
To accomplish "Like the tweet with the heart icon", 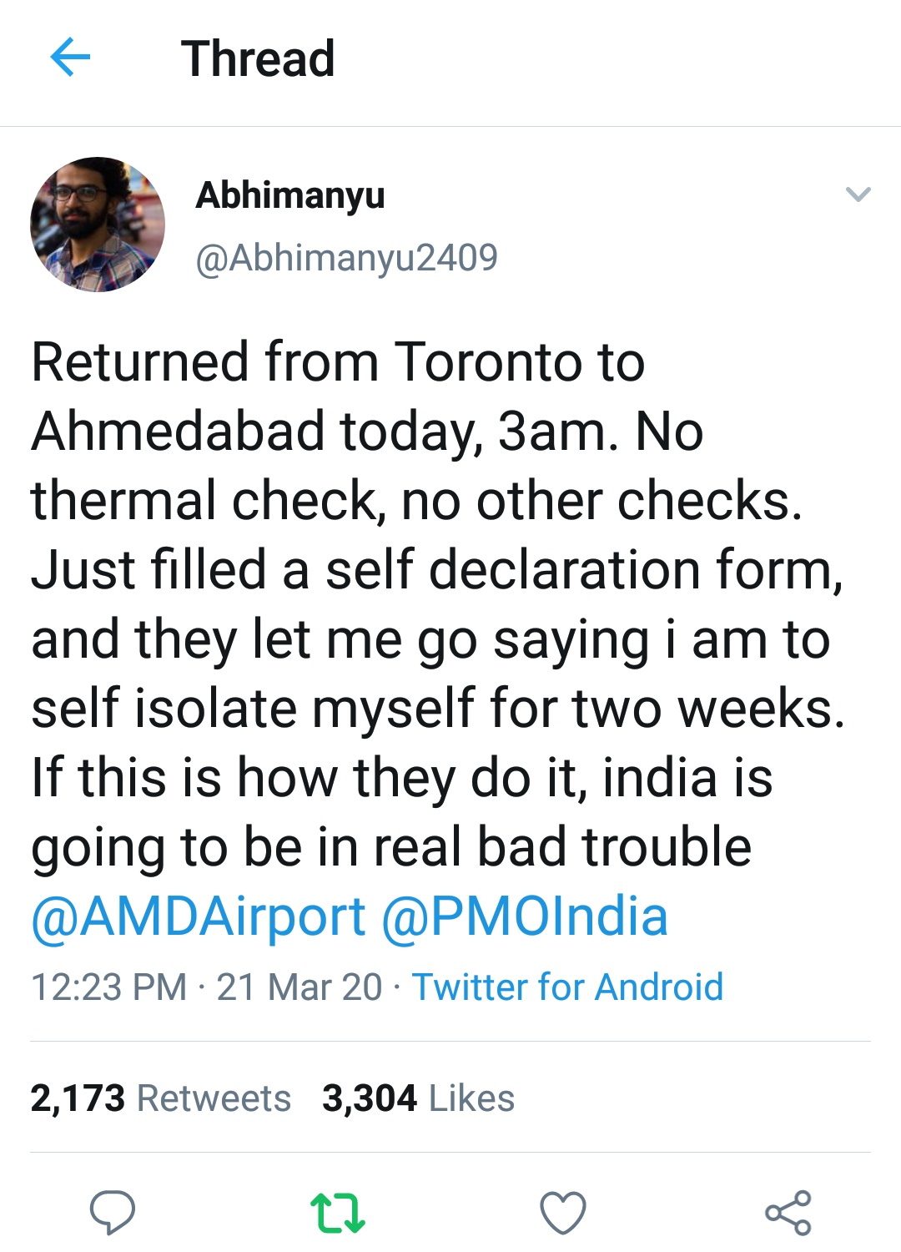I will point(563,1213).
